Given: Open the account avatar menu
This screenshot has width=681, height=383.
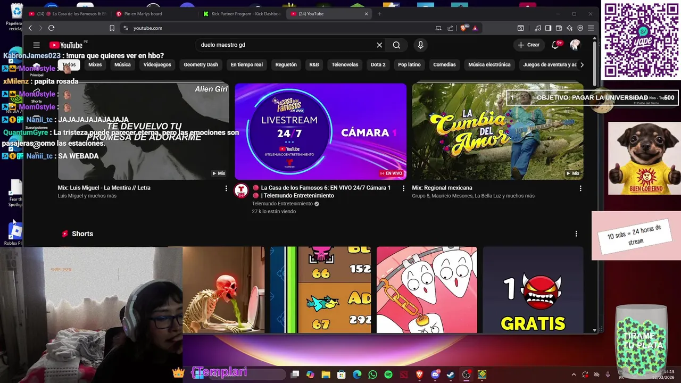Looking at the screenshot, I should click(x=575, y=45).
